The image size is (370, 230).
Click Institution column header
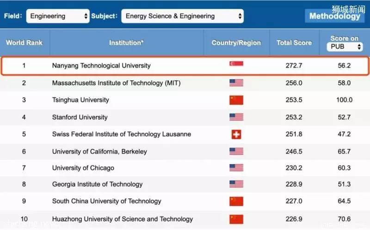point(126,42)
